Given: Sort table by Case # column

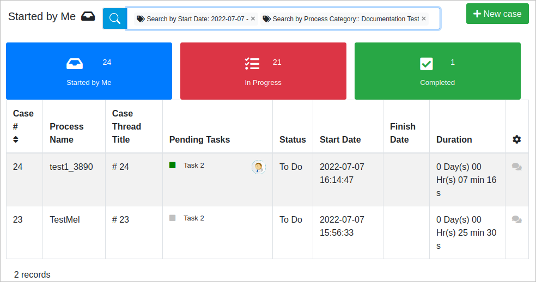Looking at the screenshot, I should 16,139.
